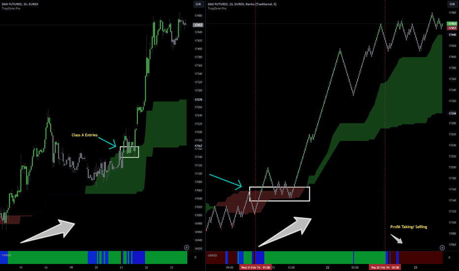Click the DAX FUTURES Renko chart title
The height and width of the screenshot is (271, 459).
pos(242,4)
